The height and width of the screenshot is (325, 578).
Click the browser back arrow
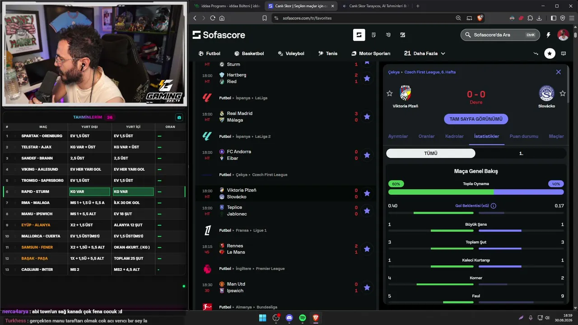point(195,18)
